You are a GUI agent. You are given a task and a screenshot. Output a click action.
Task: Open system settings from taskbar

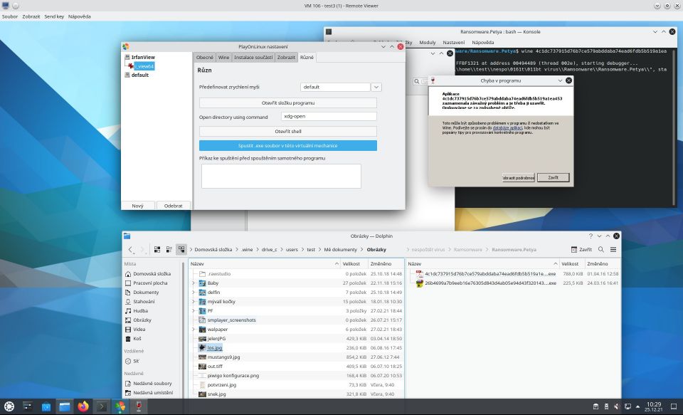click(28, 406)
